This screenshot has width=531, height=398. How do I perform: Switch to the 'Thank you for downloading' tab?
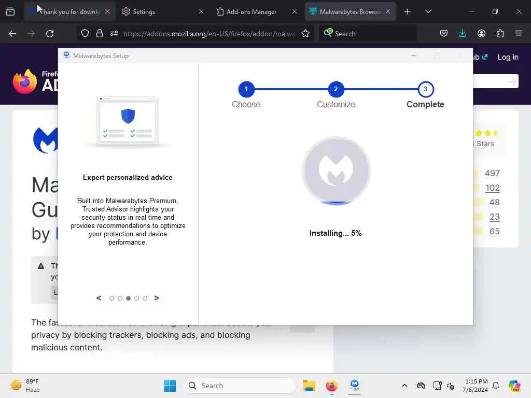pos(69,11)
